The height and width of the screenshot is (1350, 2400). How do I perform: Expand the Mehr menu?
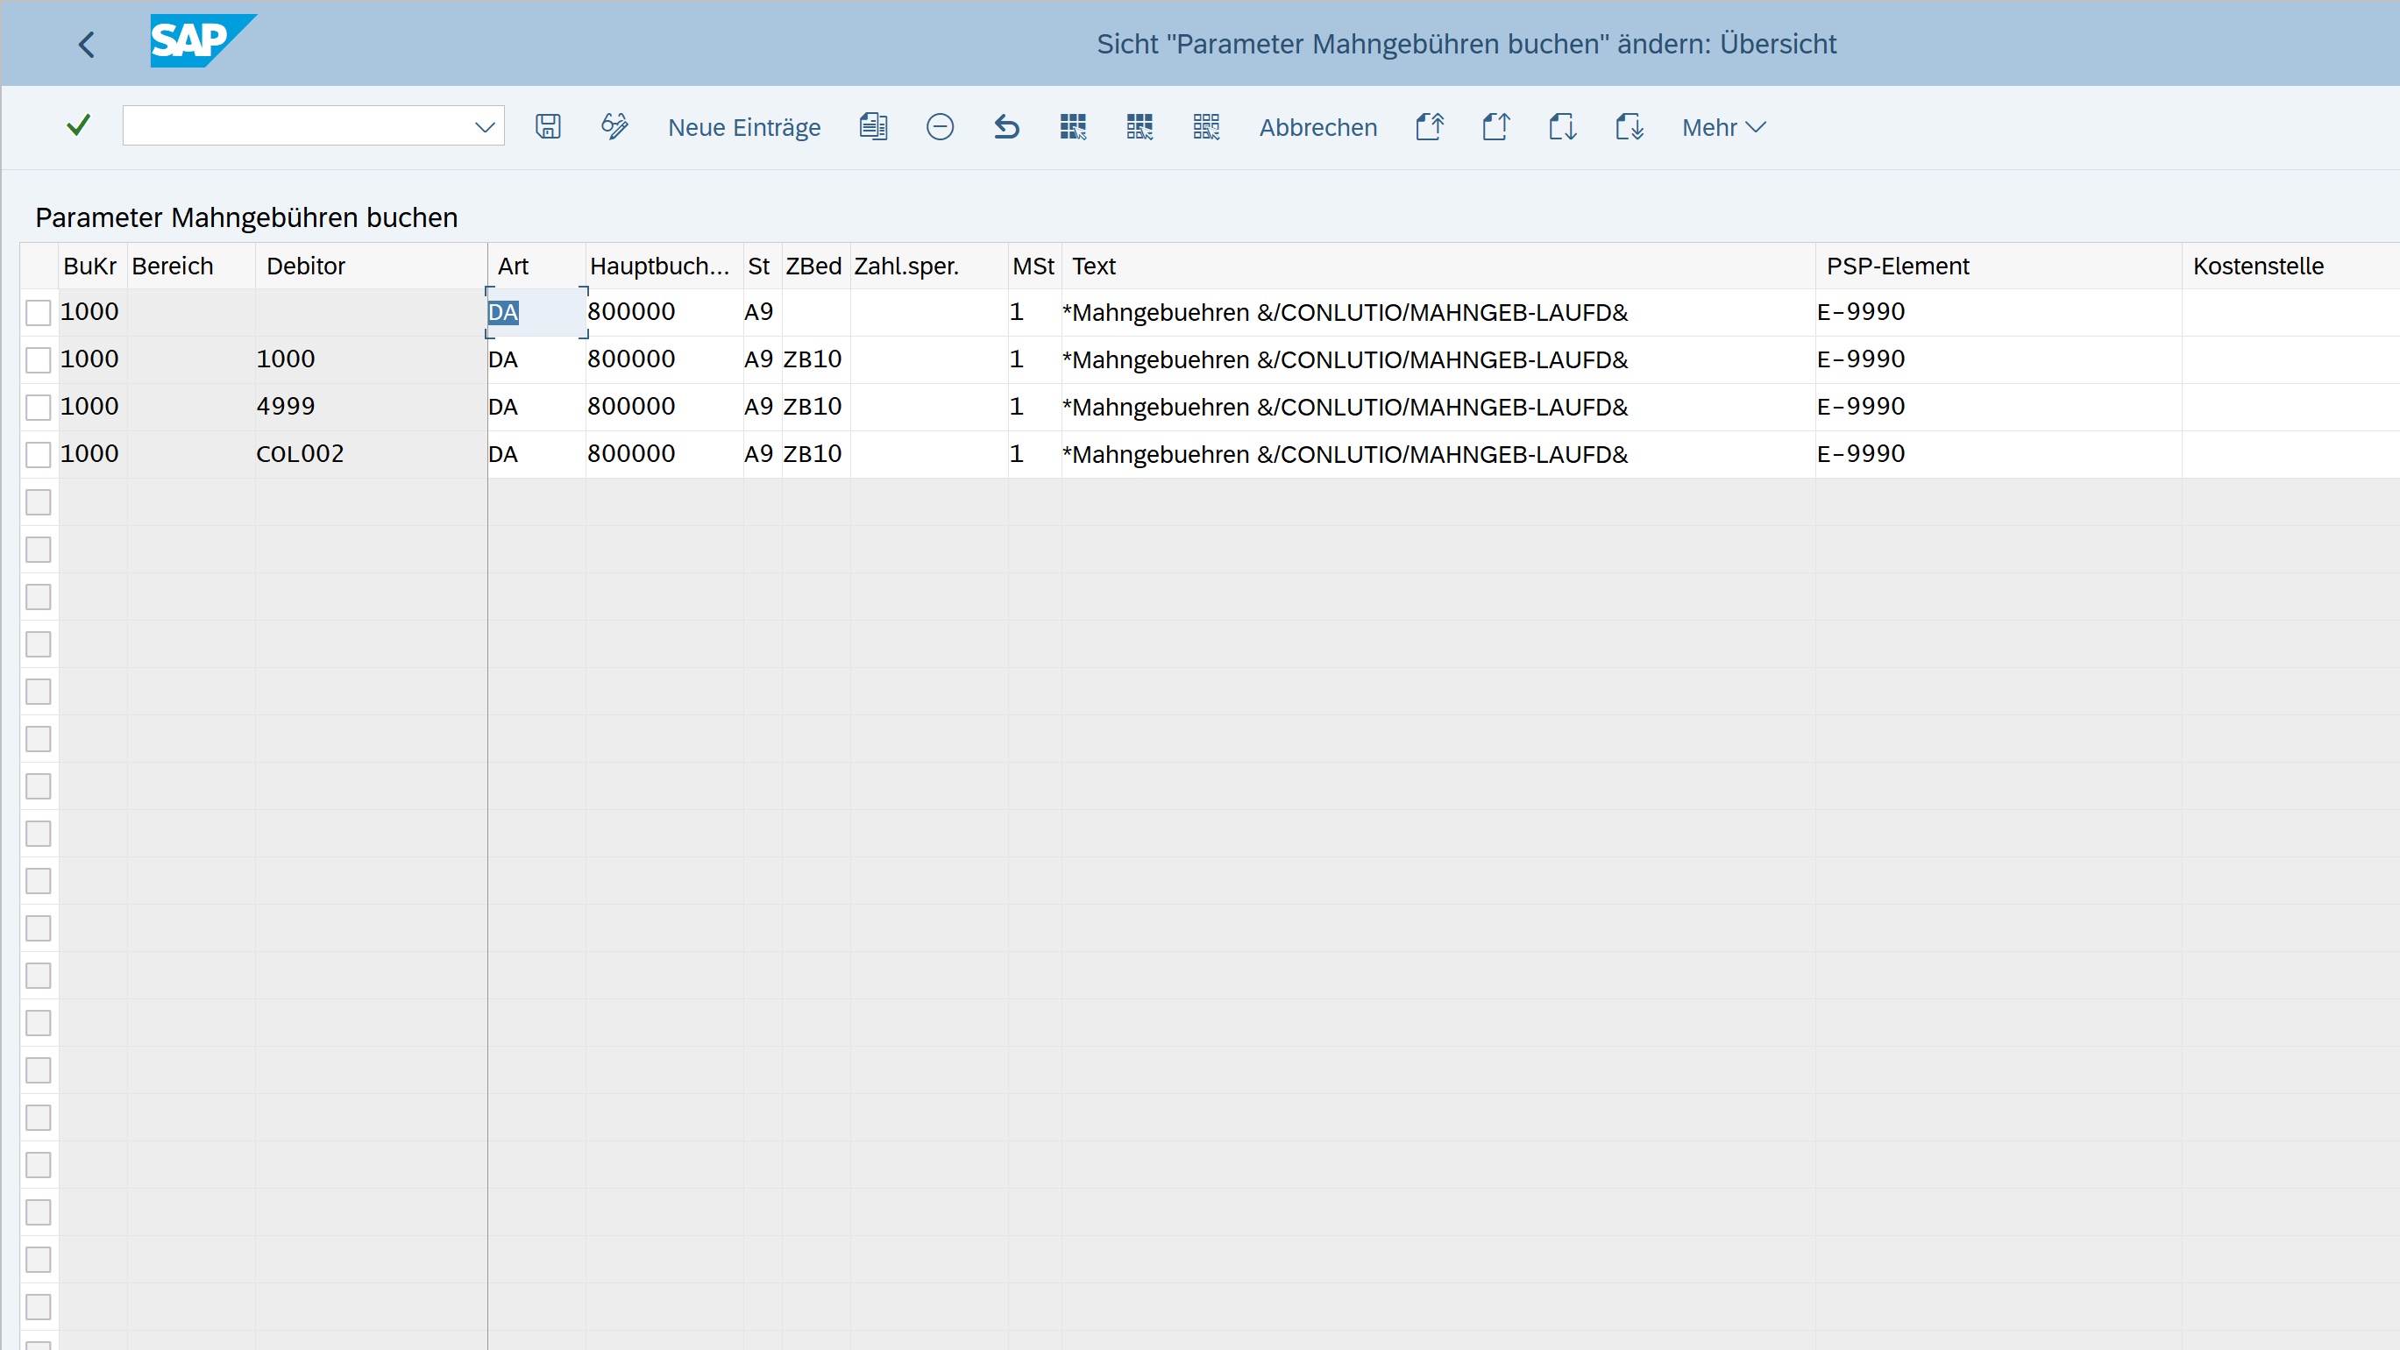(x=1722, y=127)
